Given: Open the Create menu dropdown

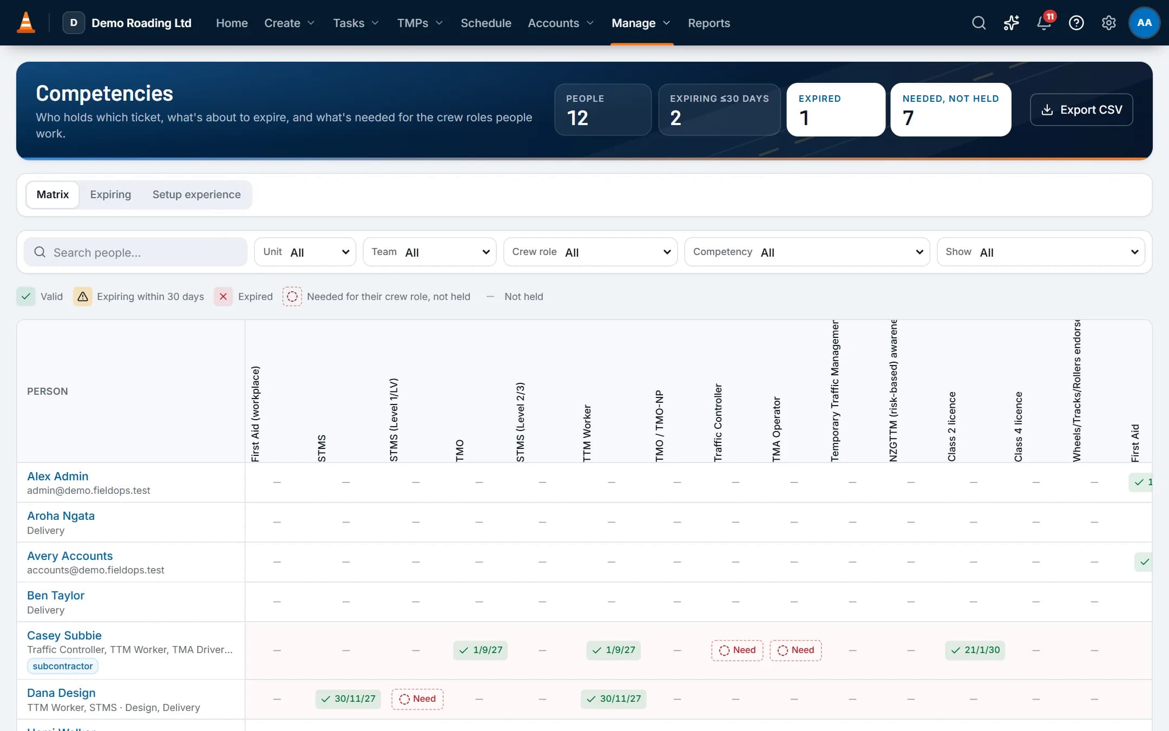Looking at the screenshot, I should point(289,23).
